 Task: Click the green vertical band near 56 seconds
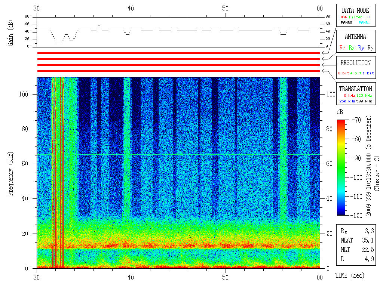(283, 149)
